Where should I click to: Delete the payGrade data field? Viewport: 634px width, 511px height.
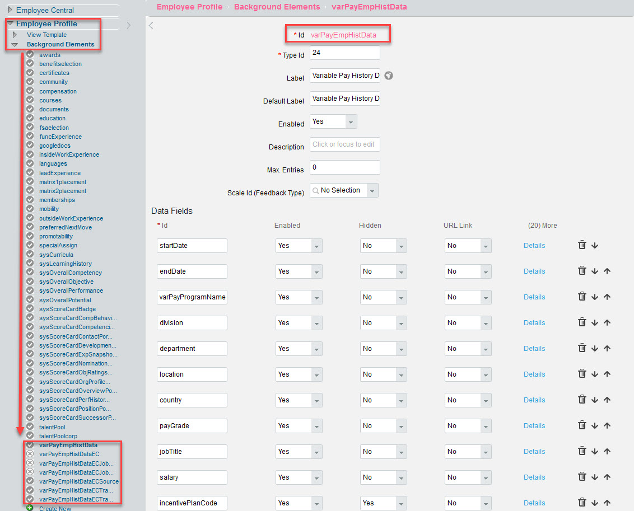click(x=582, y=425)
